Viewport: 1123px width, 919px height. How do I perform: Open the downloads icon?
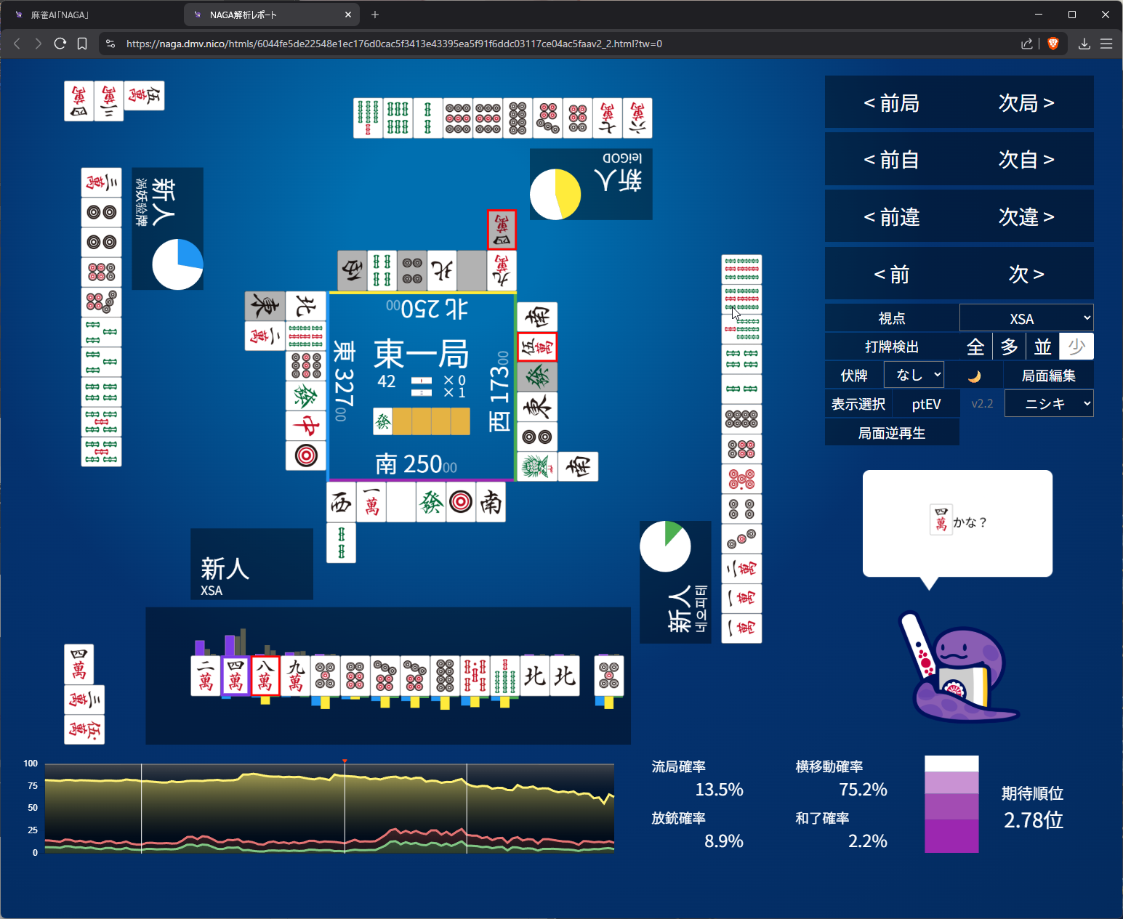[x=1084, y=44]
